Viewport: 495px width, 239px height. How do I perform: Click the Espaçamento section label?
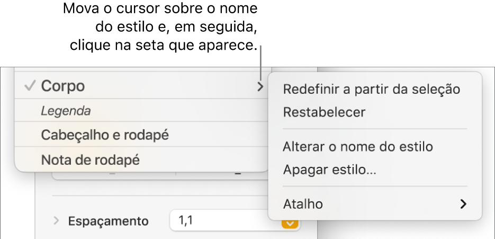click(x=109, y=221)
